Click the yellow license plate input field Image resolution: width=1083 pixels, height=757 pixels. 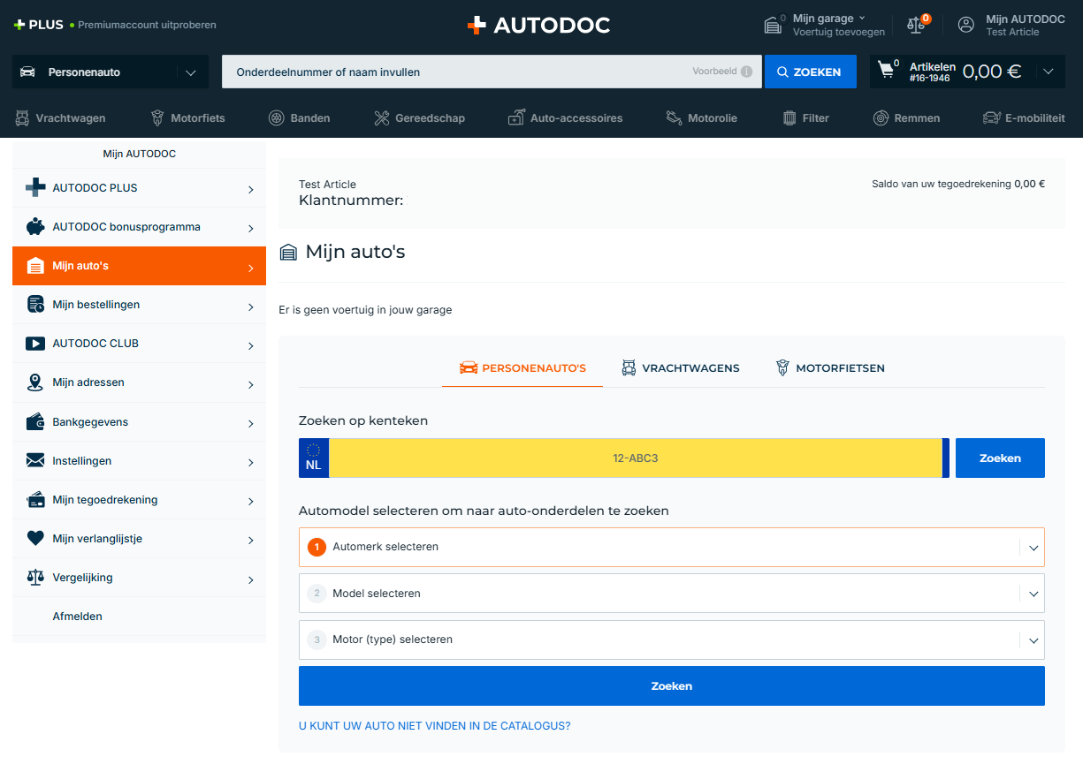[635, 458]
